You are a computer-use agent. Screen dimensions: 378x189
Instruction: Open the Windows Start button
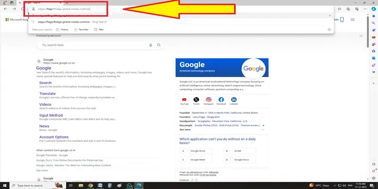pyautogui.click(x=5, y=186)
